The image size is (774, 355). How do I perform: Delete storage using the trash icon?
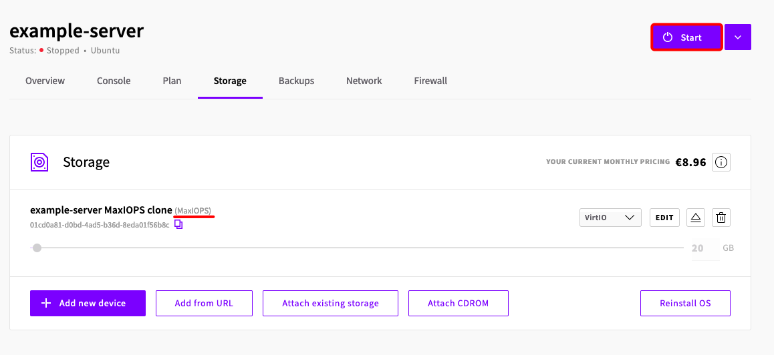pyautogui.click(x=721, y=218)
